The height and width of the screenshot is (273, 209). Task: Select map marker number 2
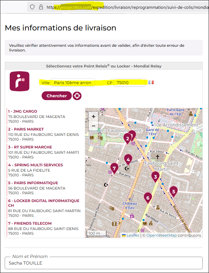pyautogui.click(x=127, y=138)
